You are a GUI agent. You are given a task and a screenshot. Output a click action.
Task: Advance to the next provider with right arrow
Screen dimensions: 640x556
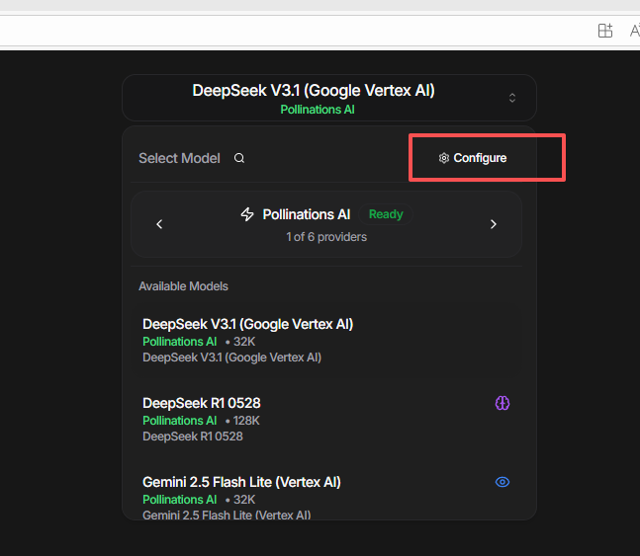point(494,224)
